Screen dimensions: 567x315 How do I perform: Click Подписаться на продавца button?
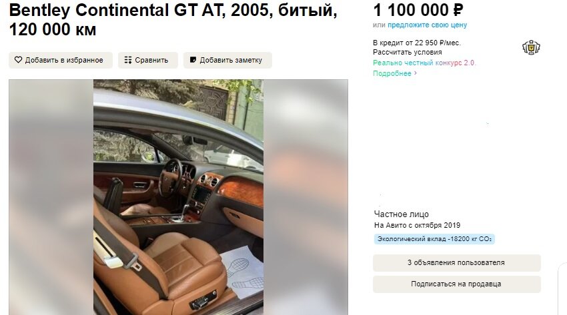point(457,284)
